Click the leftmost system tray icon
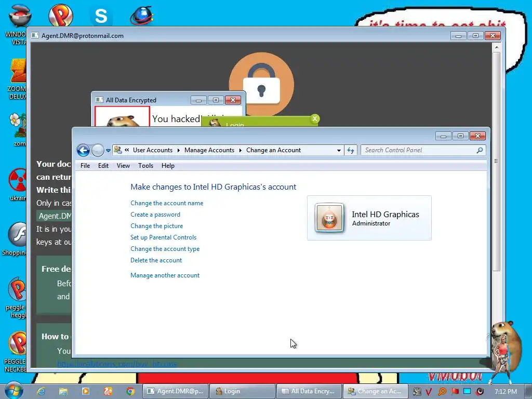 [417, 392]
